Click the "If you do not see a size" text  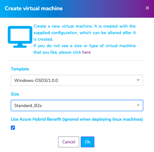point(84,49)
